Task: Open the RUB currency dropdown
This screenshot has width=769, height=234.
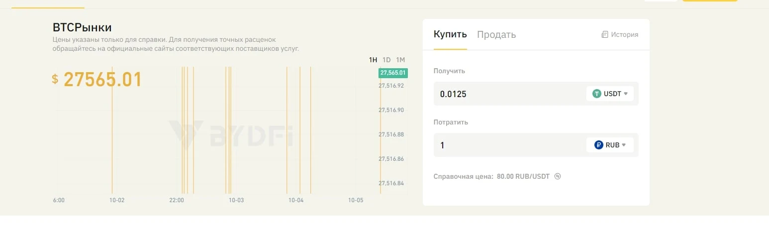Action: (x=610, y=145)
